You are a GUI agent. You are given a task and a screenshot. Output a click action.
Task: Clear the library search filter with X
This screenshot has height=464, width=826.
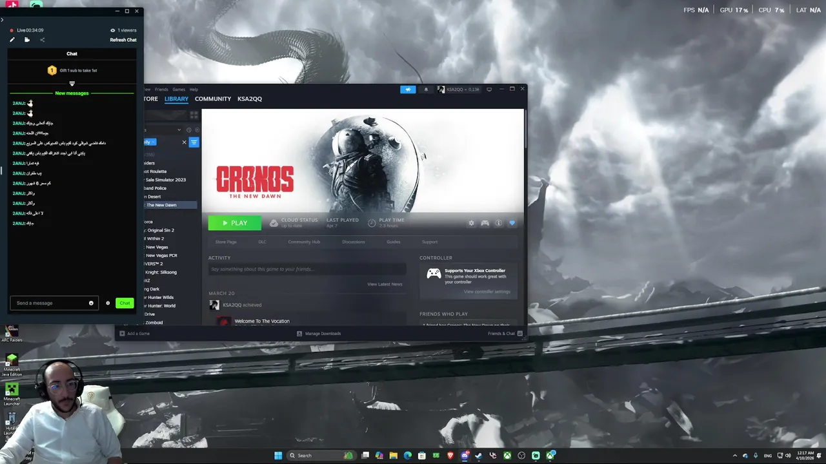(x=184, y=142)
